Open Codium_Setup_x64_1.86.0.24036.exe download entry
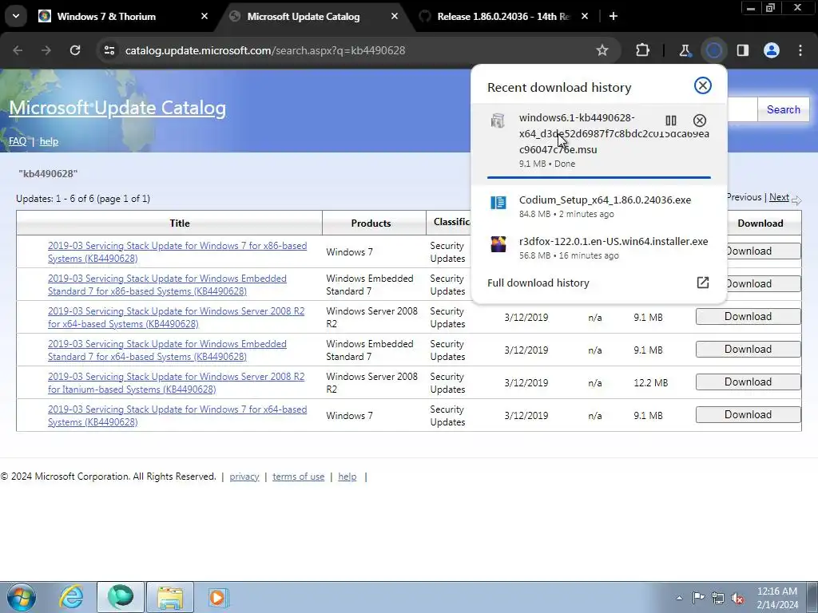The image size is (818, 613). [599, 207]
